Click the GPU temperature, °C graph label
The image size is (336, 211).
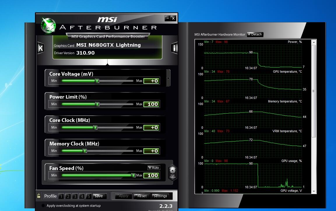coord(287,72)
